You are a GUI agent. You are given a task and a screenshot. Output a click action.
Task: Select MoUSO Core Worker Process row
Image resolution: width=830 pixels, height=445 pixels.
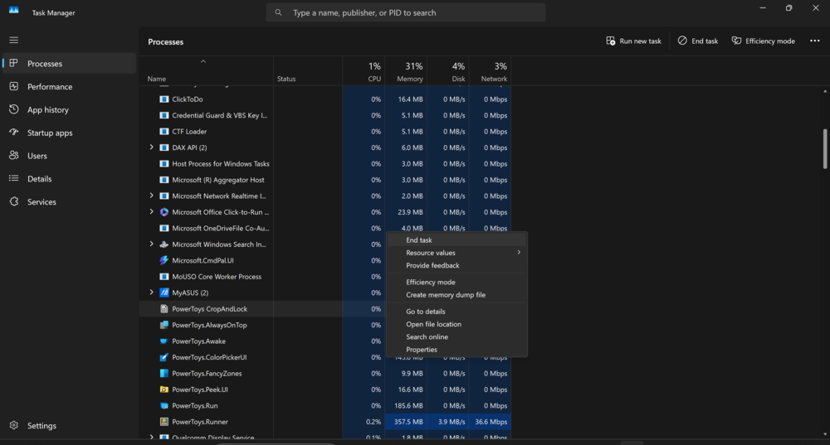pos(325,277)
